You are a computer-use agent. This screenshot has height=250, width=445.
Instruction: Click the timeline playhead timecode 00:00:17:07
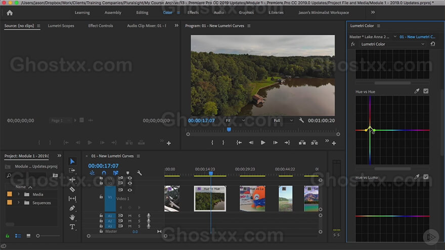pos(103,166)
